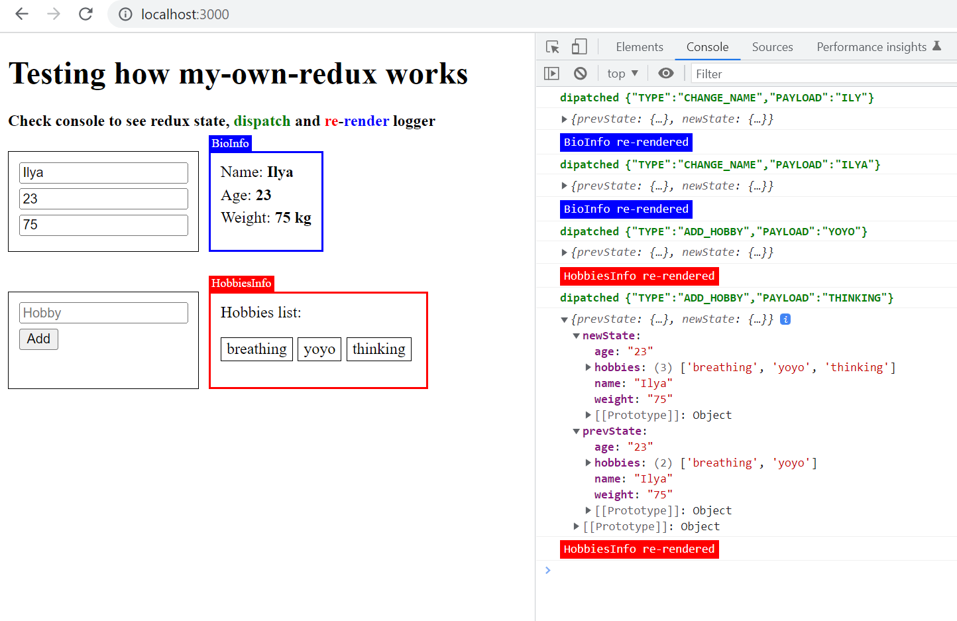Screen dimensions: 957x621
Task: Reload the localhost page
Action: [85, 14]
